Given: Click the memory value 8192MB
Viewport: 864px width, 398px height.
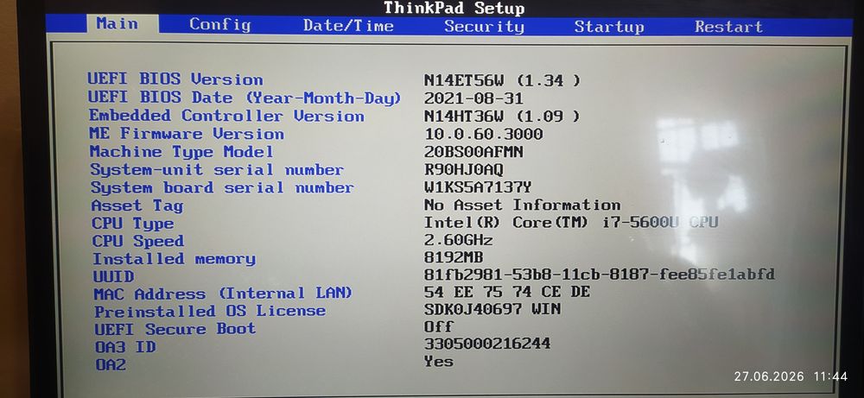Looking at the screenshot, I should point(454,257).
